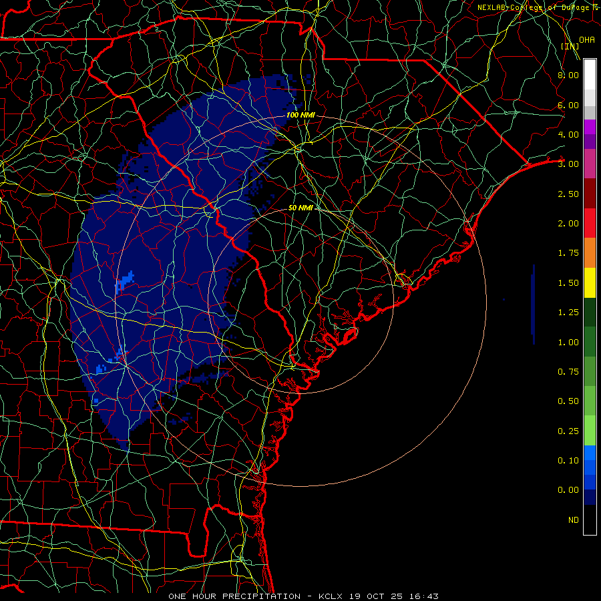Click the white 8.00 inch legend swatch
This screenshot has height=601, width=601.
point(590,75)
